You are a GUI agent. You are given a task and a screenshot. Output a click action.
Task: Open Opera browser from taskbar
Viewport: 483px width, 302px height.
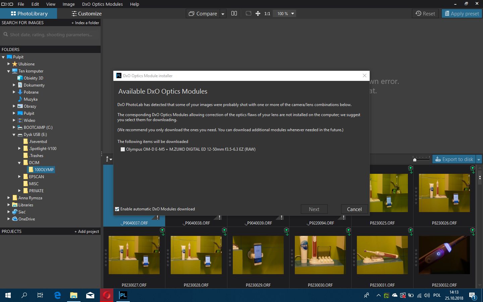coord(107,295)
